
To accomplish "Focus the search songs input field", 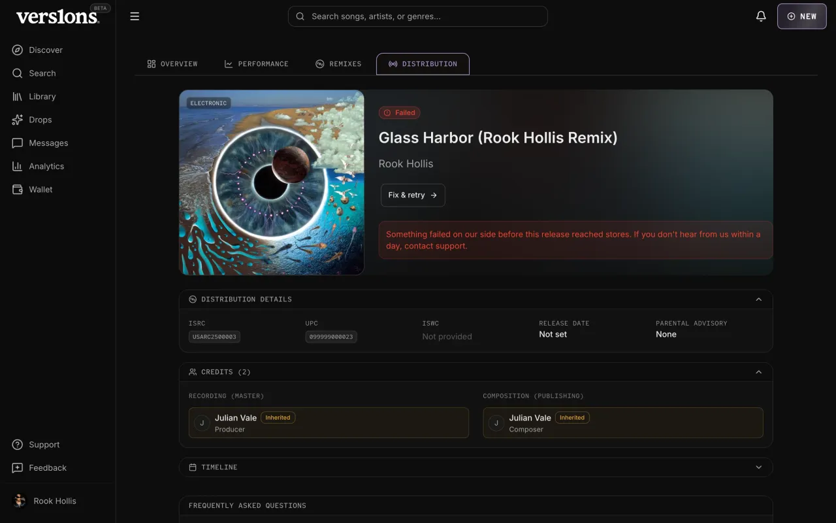I will point(417,16).
